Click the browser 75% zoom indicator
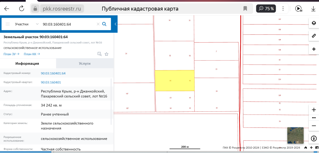319x153 pixels. (266, 9)
